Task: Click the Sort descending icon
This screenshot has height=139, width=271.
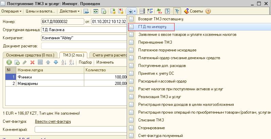Action: [71, 62]
